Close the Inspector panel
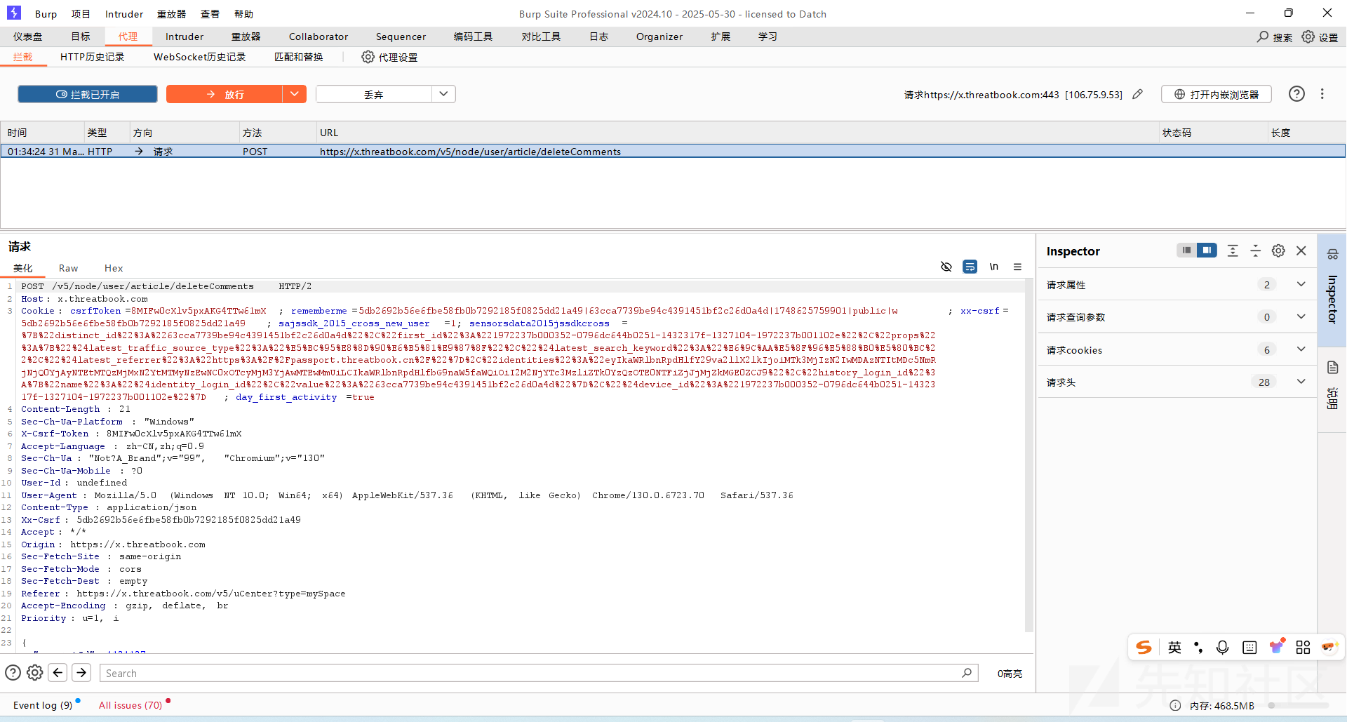1347x722 pixels. click(1301, 250)
